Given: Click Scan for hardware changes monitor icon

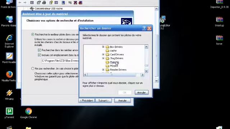Looking at the screenshot, I should 63,3.
